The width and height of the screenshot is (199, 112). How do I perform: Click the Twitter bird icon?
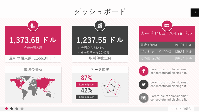(x=144, y=84)
